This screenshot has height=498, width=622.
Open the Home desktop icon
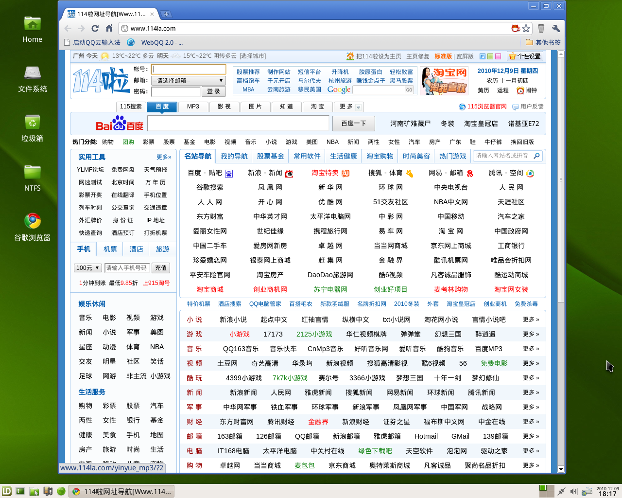(32, 29)
